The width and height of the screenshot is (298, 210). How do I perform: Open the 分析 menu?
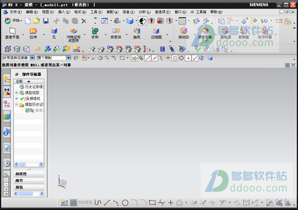point(145,12)
